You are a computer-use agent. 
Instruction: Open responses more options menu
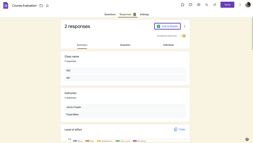click(184, 26)
